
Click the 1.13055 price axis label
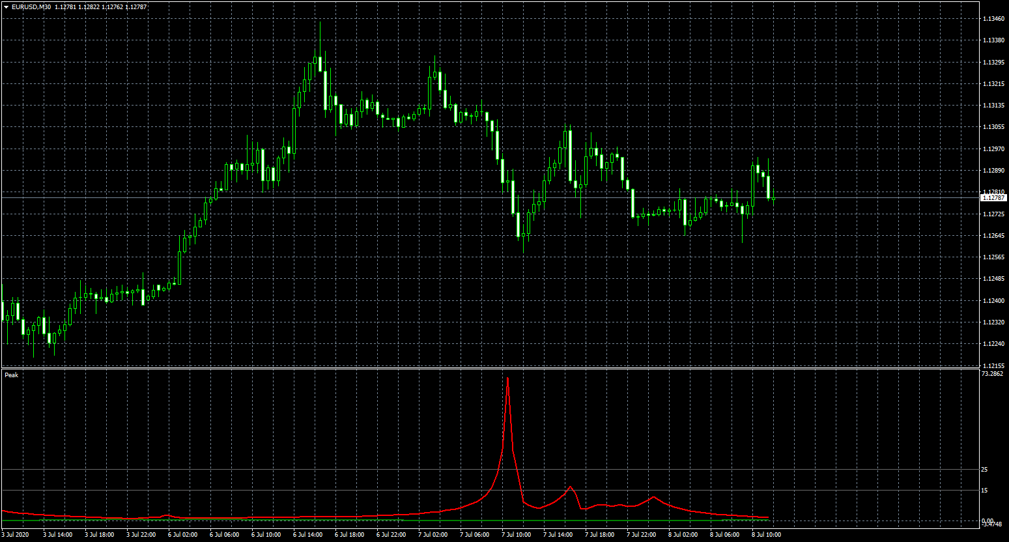click(993, 127)
